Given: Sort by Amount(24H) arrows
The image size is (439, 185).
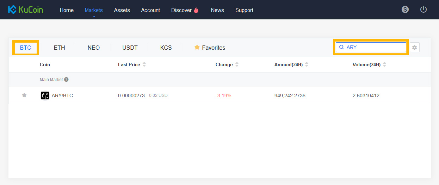Looking at the screenshot, I should click(x=307, y=64).
